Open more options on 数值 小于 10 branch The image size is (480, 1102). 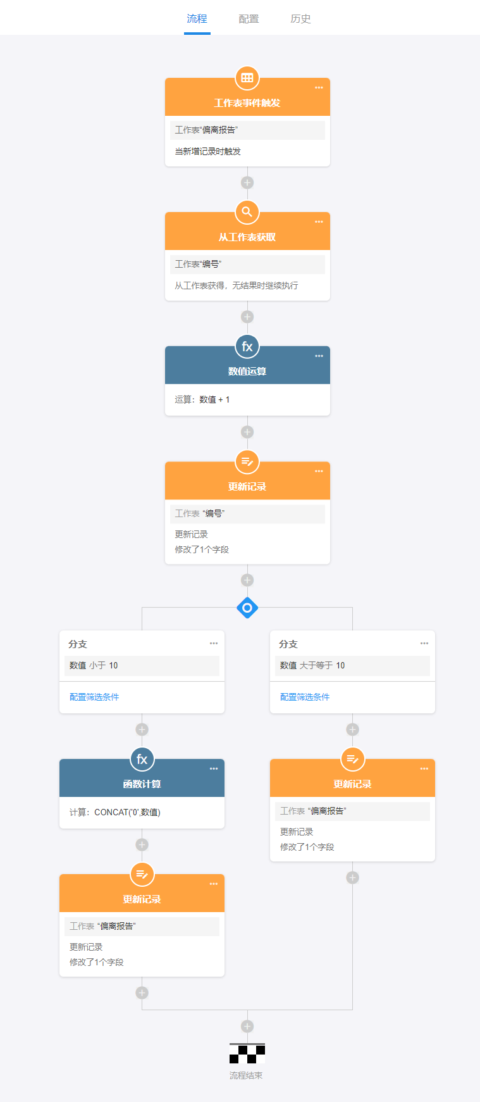pyautogui.click(x=214, y=643)
